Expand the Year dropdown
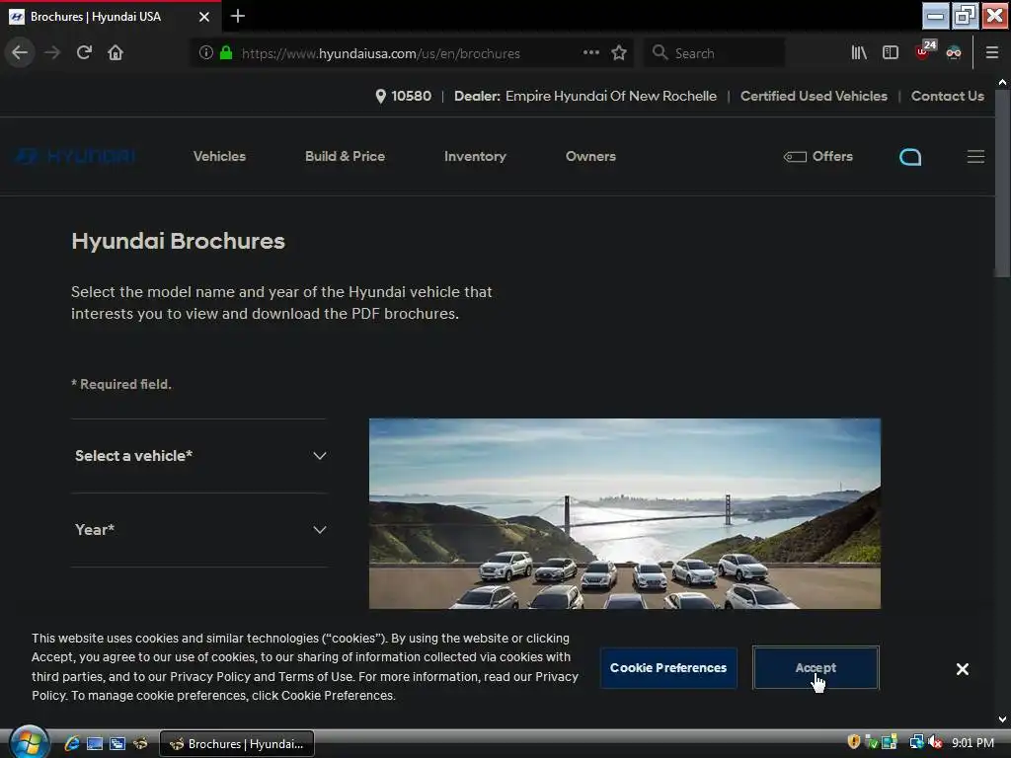This screenshot has height=758, width=1011. [199, 530]
